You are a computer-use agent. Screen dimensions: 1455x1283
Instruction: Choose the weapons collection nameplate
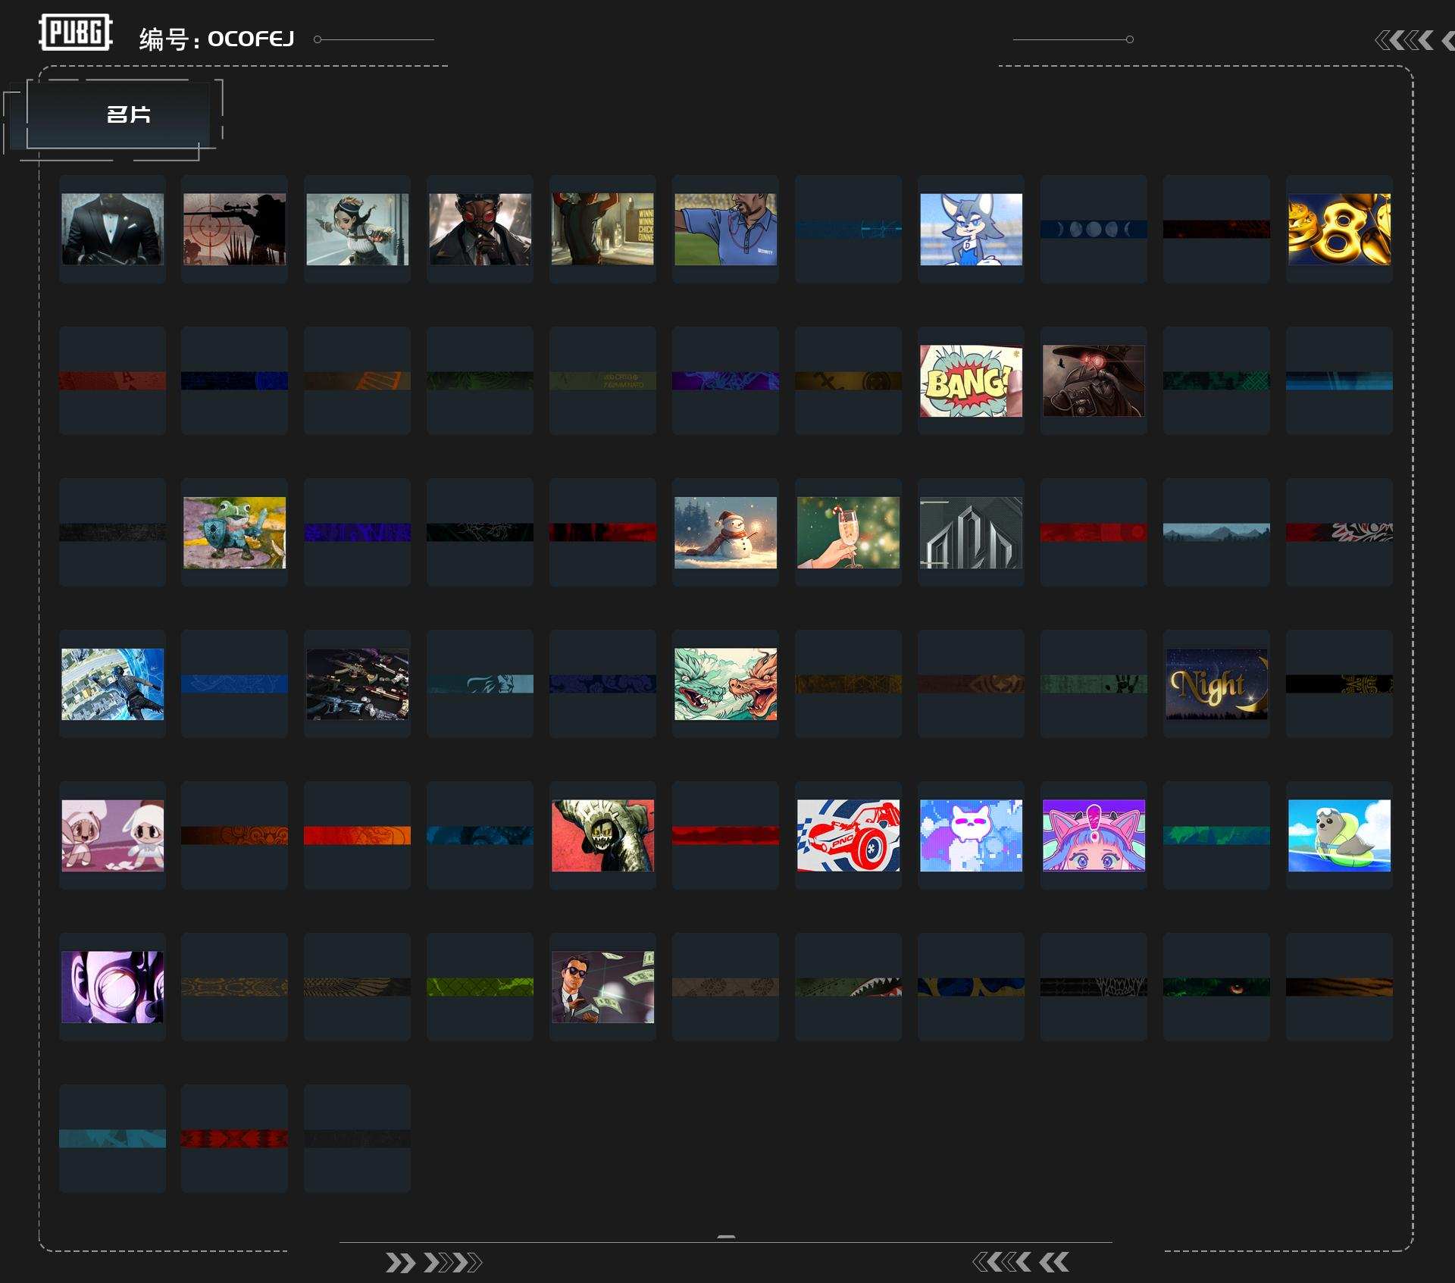(x=358, y=684)
